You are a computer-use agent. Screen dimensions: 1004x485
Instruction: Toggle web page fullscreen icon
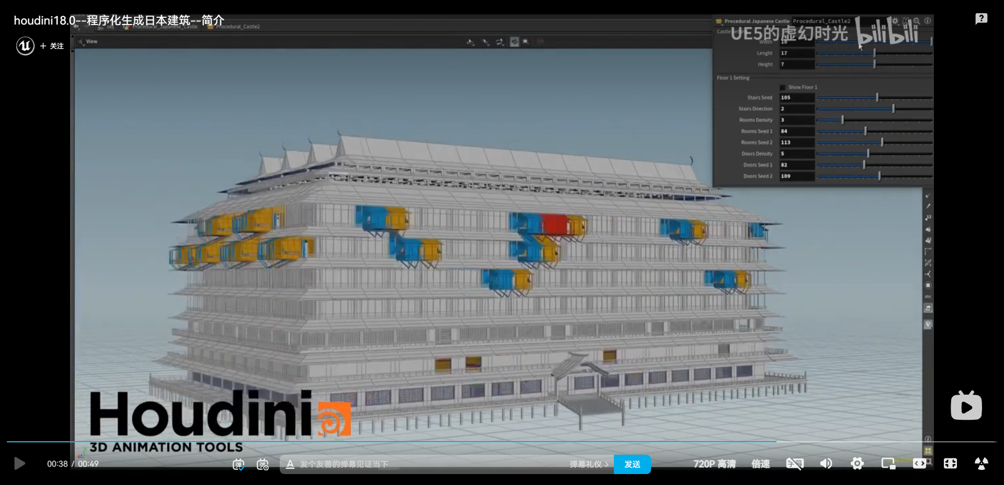(x=950, y=464)
